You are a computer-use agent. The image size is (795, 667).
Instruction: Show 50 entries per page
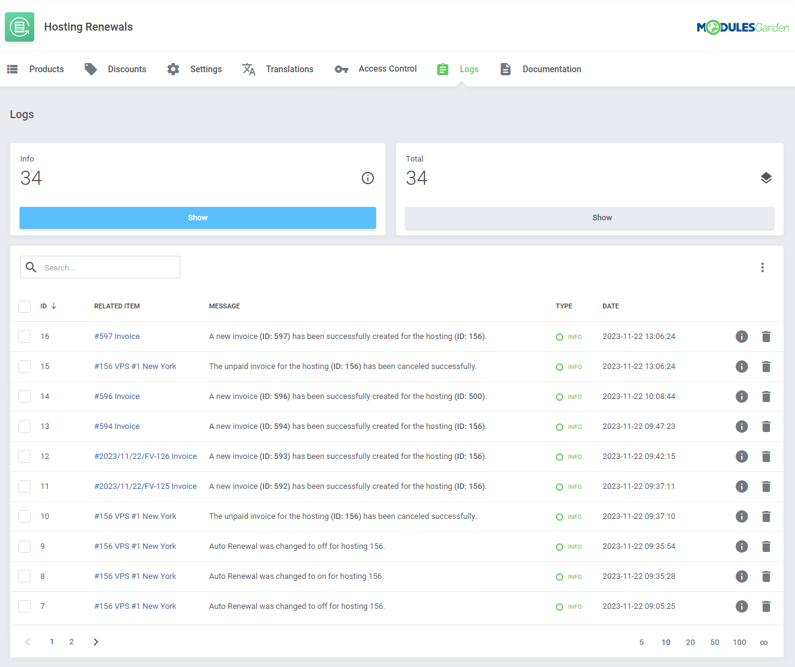pyautogui.click(x=715, y=643)
